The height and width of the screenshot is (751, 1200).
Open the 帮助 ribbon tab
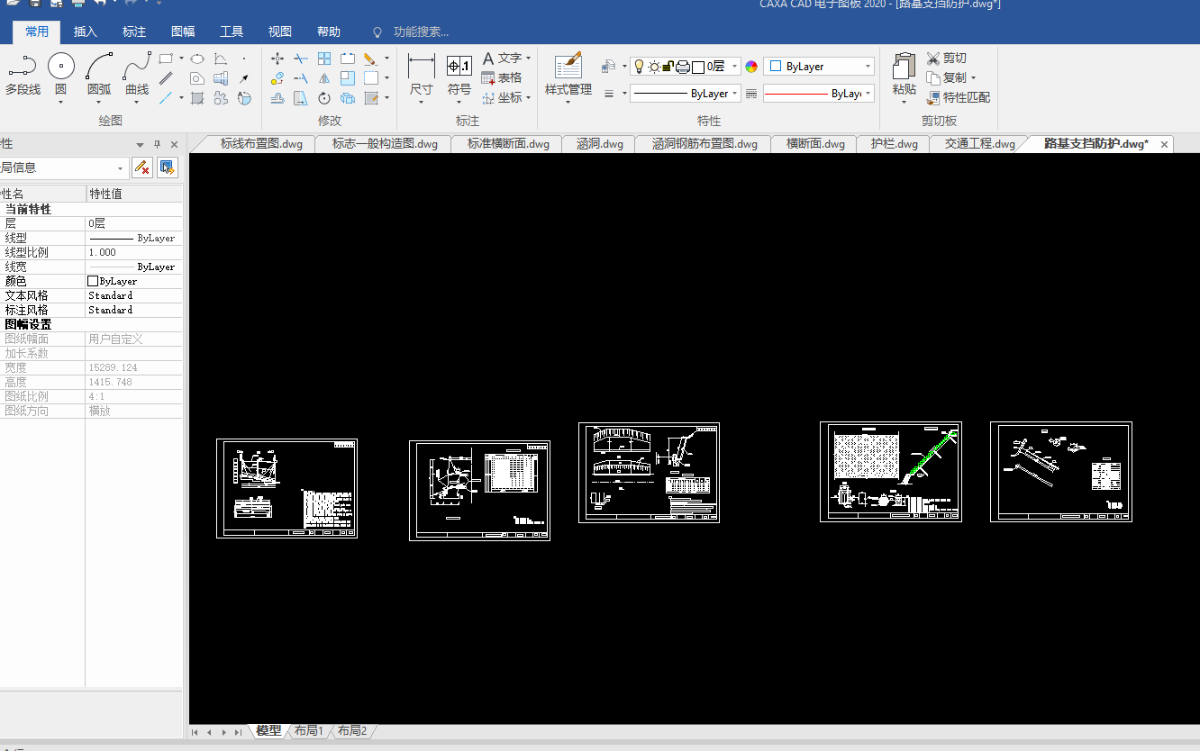(x=329, y=32)
